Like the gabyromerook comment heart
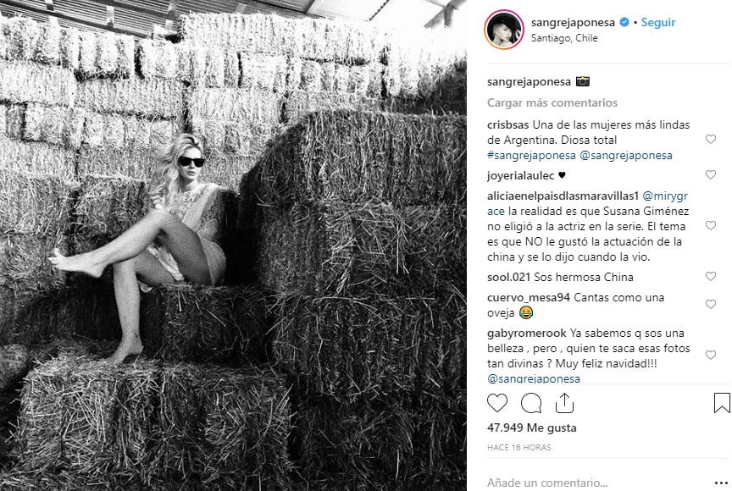Viewport: 732px width, 491px height. click(x=711, y=356)
